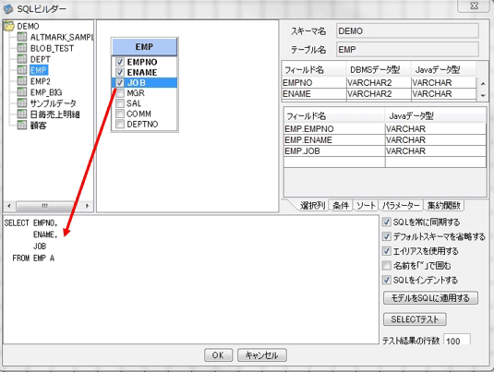This screenshot has height=372, width=494.
Task: Click the EMP table icon in tree
Action: tap(22, 70)
